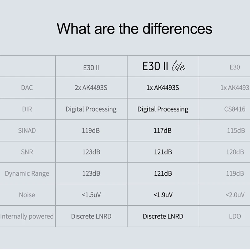The height and width of the screenshot is (250, 250).
Task: Select the Internally powered row label
Action: click(x=27, y=216)
